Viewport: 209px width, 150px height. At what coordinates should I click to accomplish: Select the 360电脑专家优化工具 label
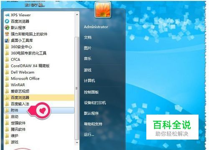[x=29, y=53]
